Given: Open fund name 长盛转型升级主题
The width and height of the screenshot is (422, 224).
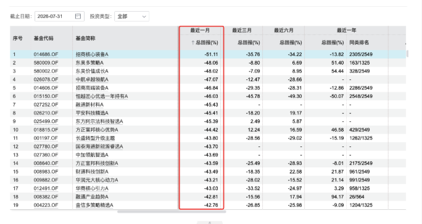Looking at the screenshot, I should click(x=95, y=138).
